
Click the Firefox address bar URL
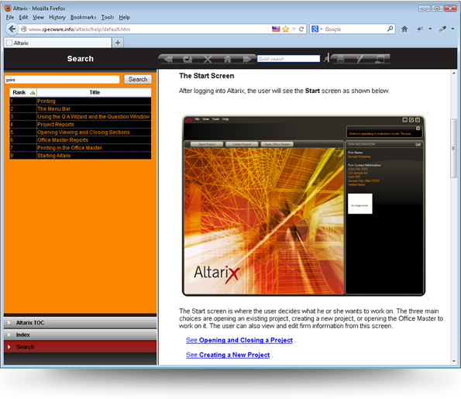(79, 29)
